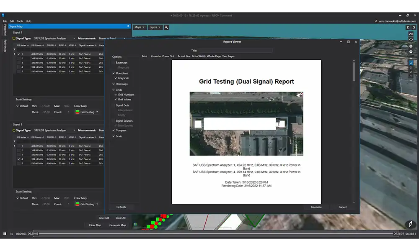Click the pin icon on Signal Map panel
419x251 pixels.
click(128, 26)
